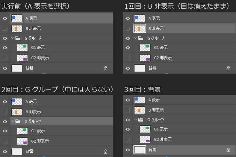Select G2 非表示 thumbnail in 1回目 panel
Image resolution: width=236 pixels, height=157 pixels.
(x=145, y=58)
